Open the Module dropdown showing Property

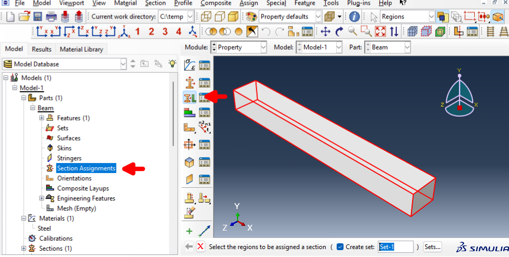point(239,47)
